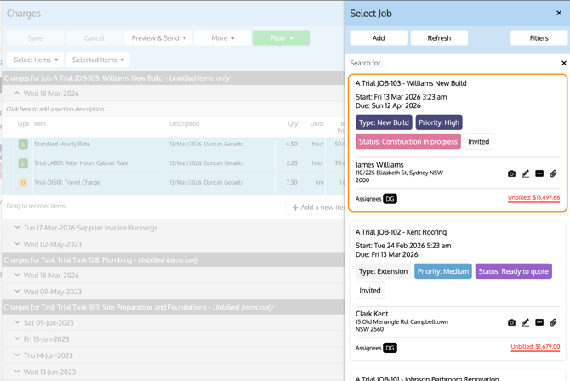Viewport: 570px width, 381px height.
Task: Click attachment paperclip on Kent Roofing card
Action: coord(553,322)
